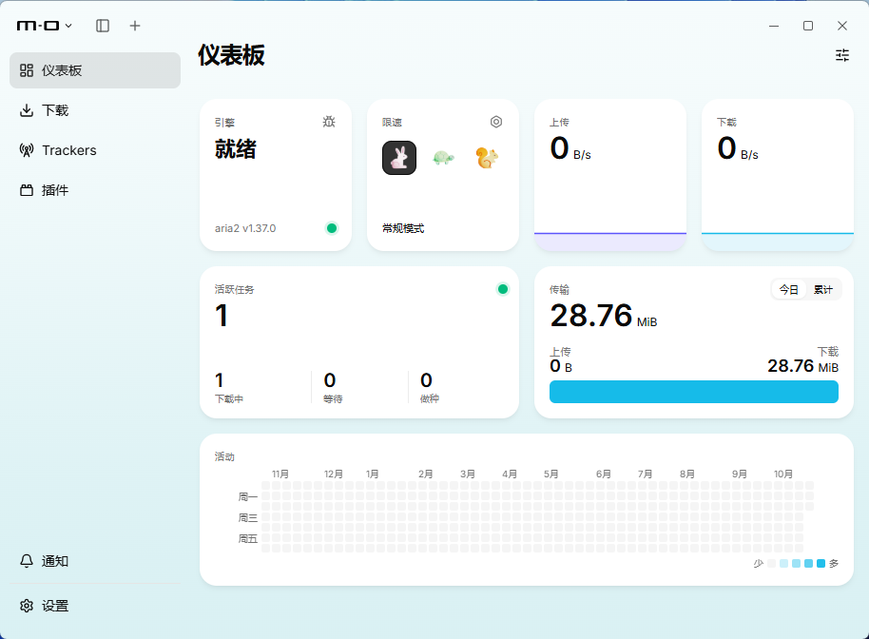
Task: Open the m-o logo dropdown menu
Action: pos(45,26)
